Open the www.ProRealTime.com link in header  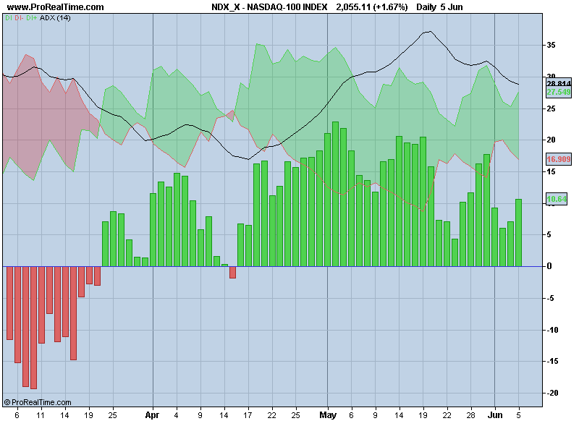(56, 7)
